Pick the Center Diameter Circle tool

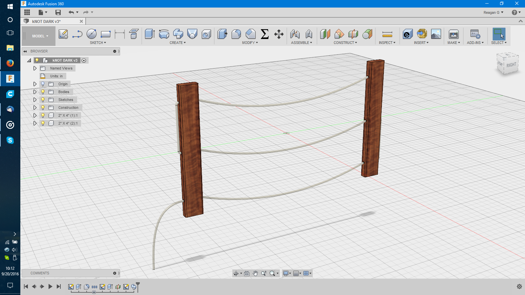[92, 34]
